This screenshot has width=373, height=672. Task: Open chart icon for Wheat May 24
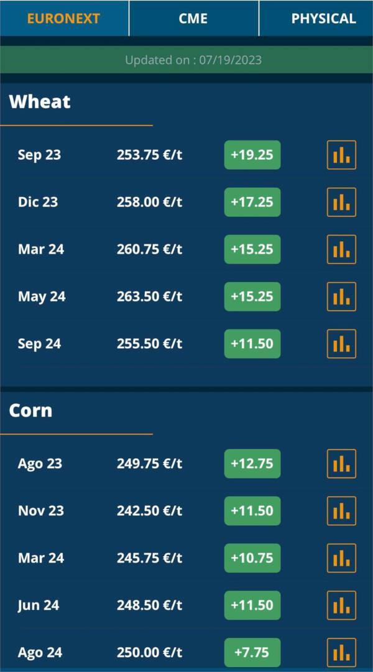(341, 297)
